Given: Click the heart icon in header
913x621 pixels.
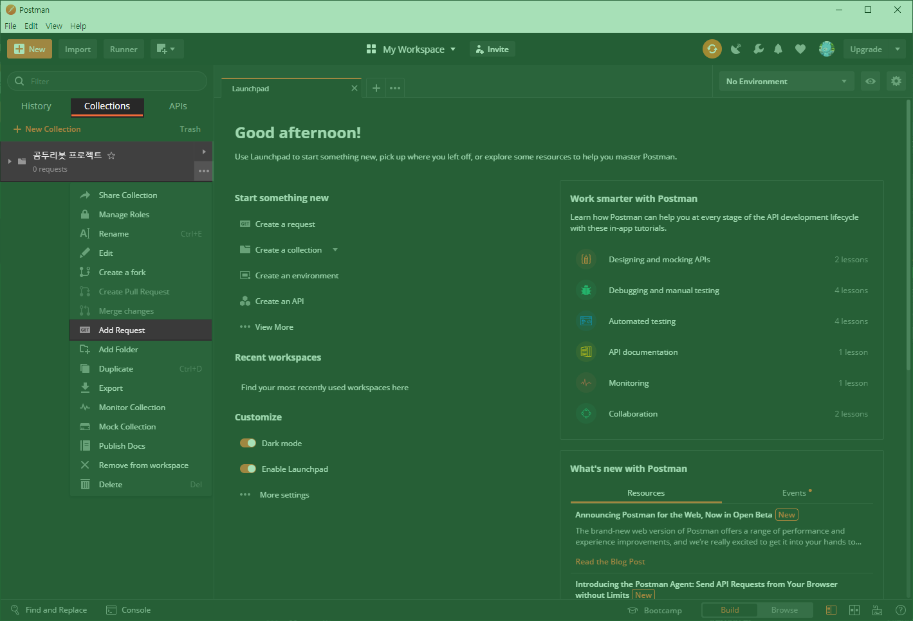Looking at the screenshot, I should [800, 49].
